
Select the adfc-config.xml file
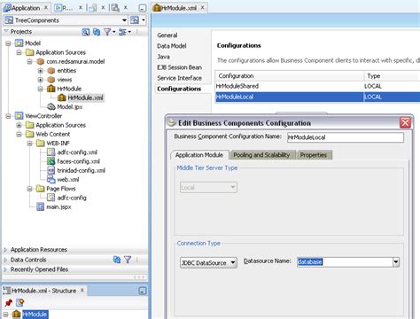77,152
